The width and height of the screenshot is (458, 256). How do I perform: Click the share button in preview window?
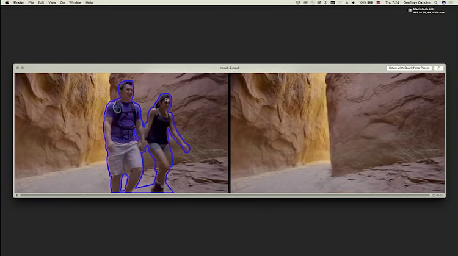pyautogui.click(x=438, y=68)
